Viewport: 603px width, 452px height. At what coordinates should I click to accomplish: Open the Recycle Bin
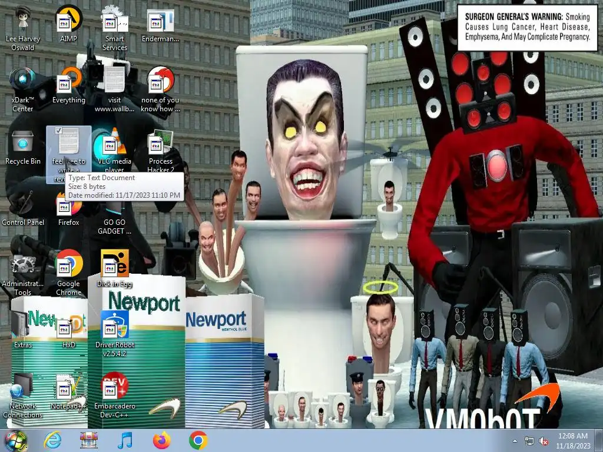pyautogui.click(x=23, y=148)
